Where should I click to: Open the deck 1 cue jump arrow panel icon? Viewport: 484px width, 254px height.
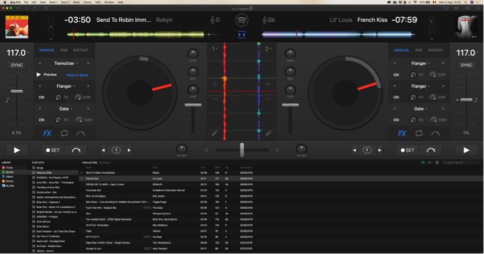pos(81,133)
